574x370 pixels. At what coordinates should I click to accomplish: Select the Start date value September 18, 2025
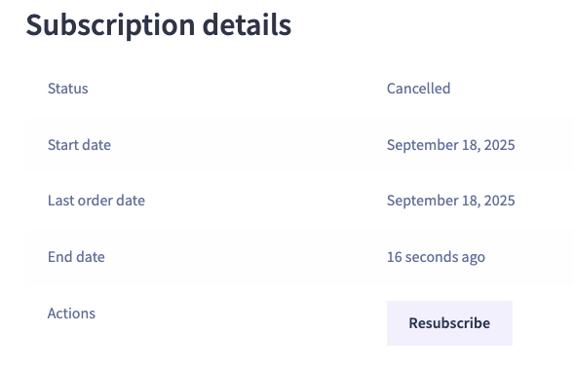coord(451,145)
